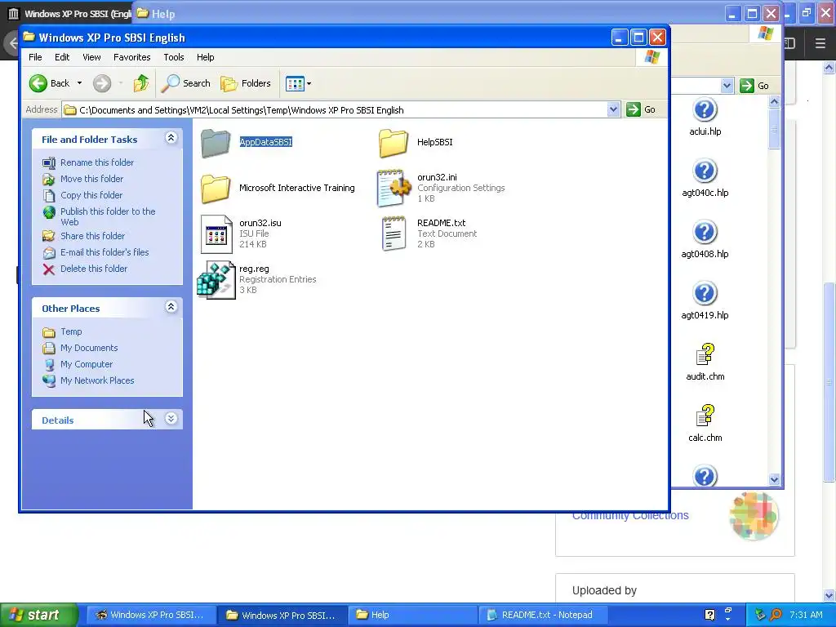The width and height of the screenshot is (836, 627).
Task: Click the My Computer icon in Other Places
Action: tap(49, 365)
